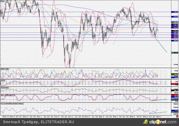Select the CCI (Commodity Channel Index) title
The height and width of the screenshot is (126, 179).
click(11, 103)
